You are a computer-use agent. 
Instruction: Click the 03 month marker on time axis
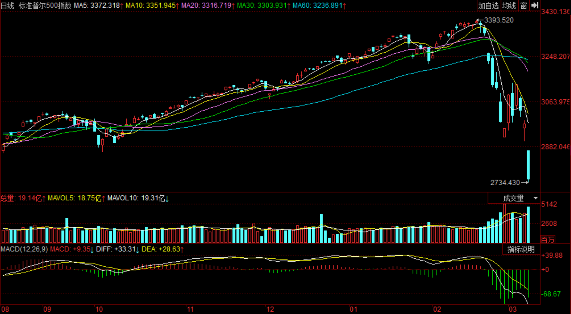[x=513, y=309]
